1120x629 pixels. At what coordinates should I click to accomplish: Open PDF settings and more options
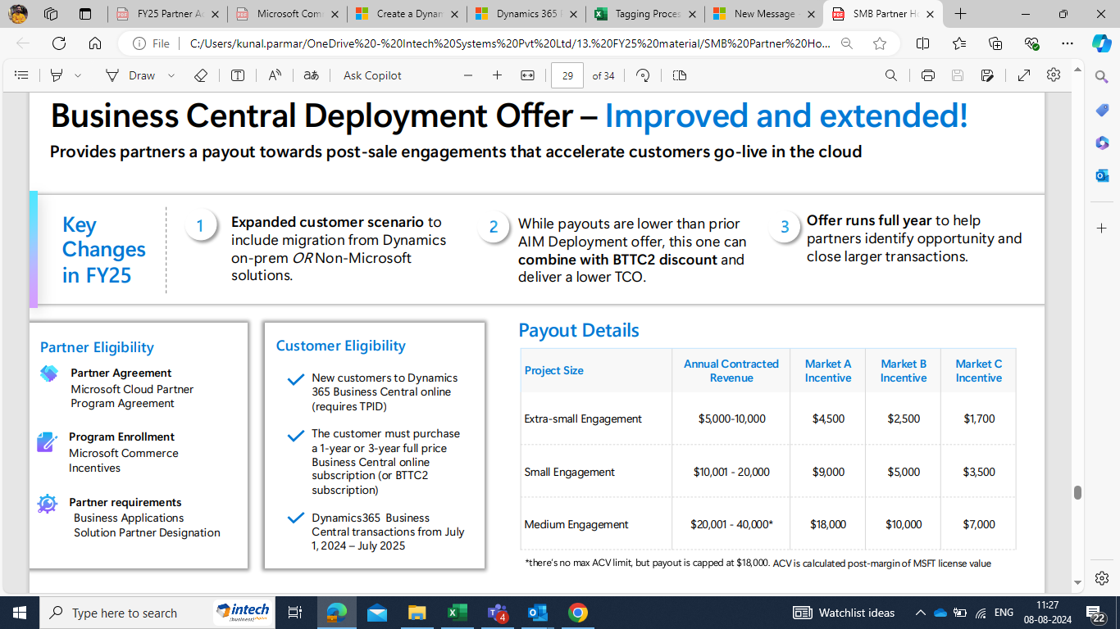click(1054, 75)
